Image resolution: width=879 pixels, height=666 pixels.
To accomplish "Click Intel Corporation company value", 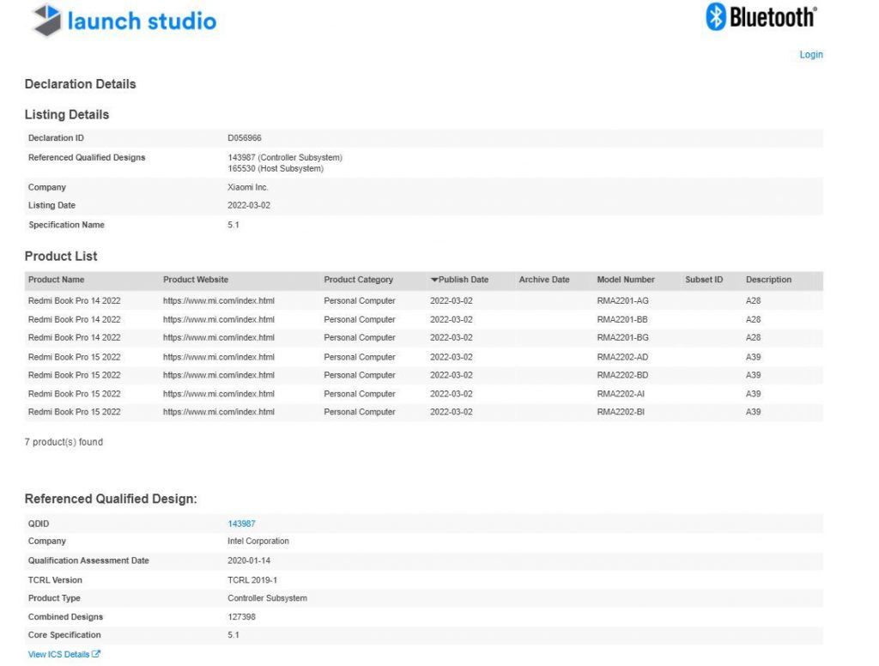I will [x=258, y=542].
